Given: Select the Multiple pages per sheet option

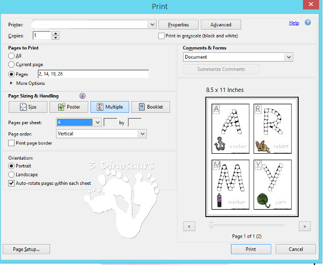Looking at the screenshot, I should click(x=110, y=107).
